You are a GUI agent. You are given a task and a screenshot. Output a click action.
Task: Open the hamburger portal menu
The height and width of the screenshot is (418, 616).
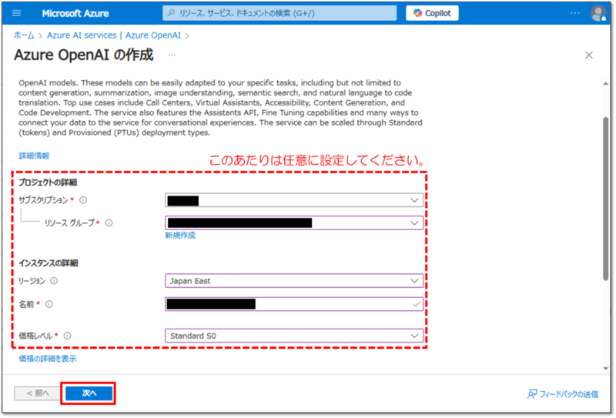click(16, 13)
